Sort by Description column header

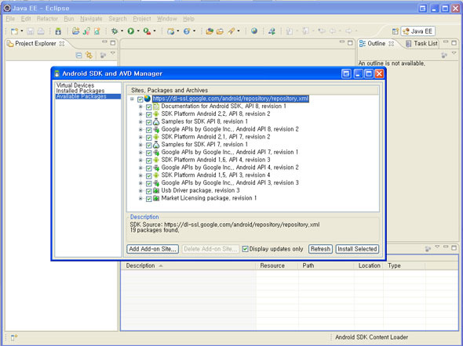point(188,265)
